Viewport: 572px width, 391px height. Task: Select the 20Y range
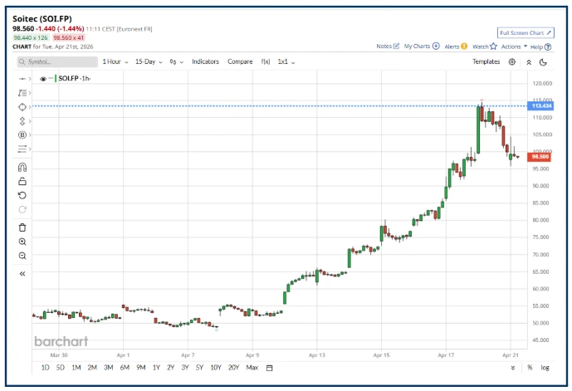click(x=233, y=368)
